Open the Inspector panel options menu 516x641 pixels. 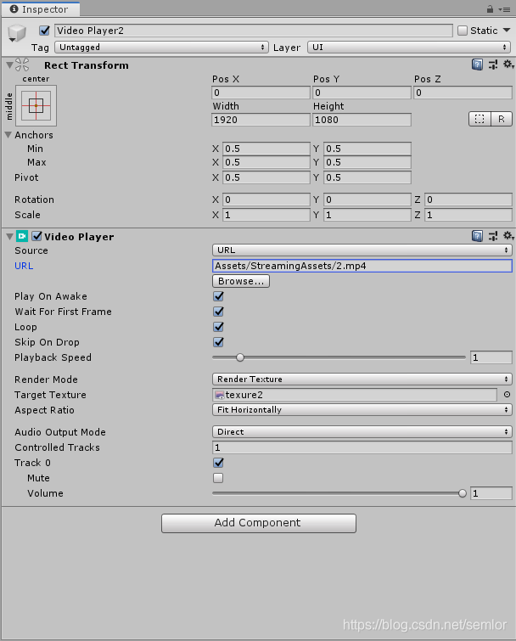(505, 9)
